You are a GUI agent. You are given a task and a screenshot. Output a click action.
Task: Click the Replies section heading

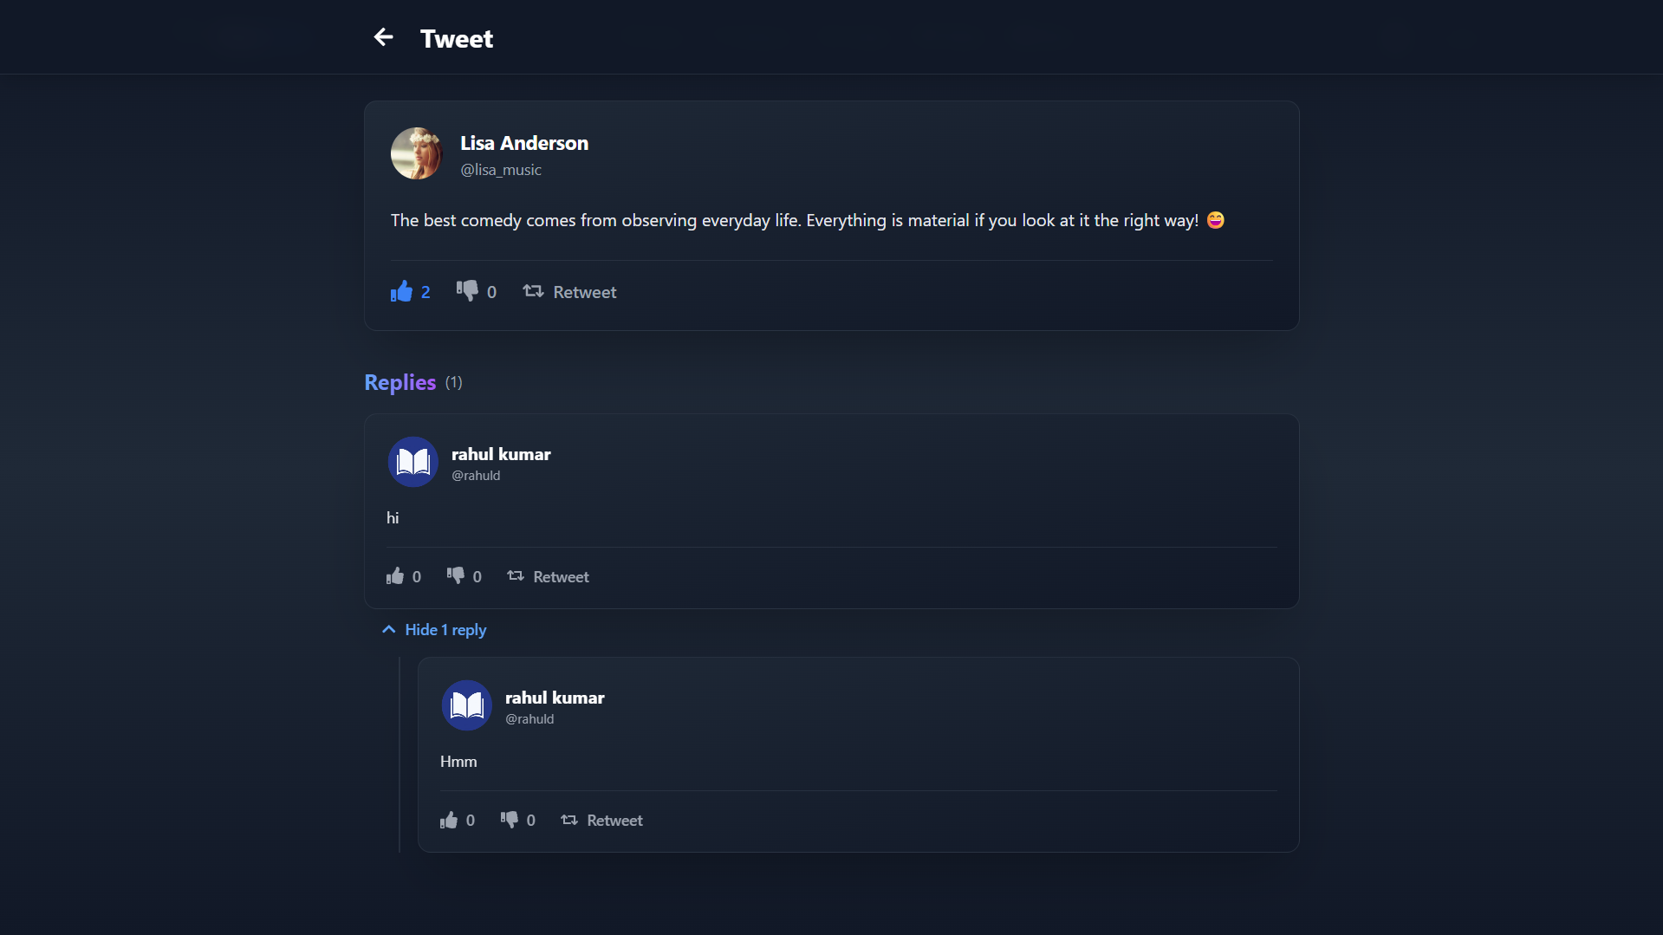400,382
